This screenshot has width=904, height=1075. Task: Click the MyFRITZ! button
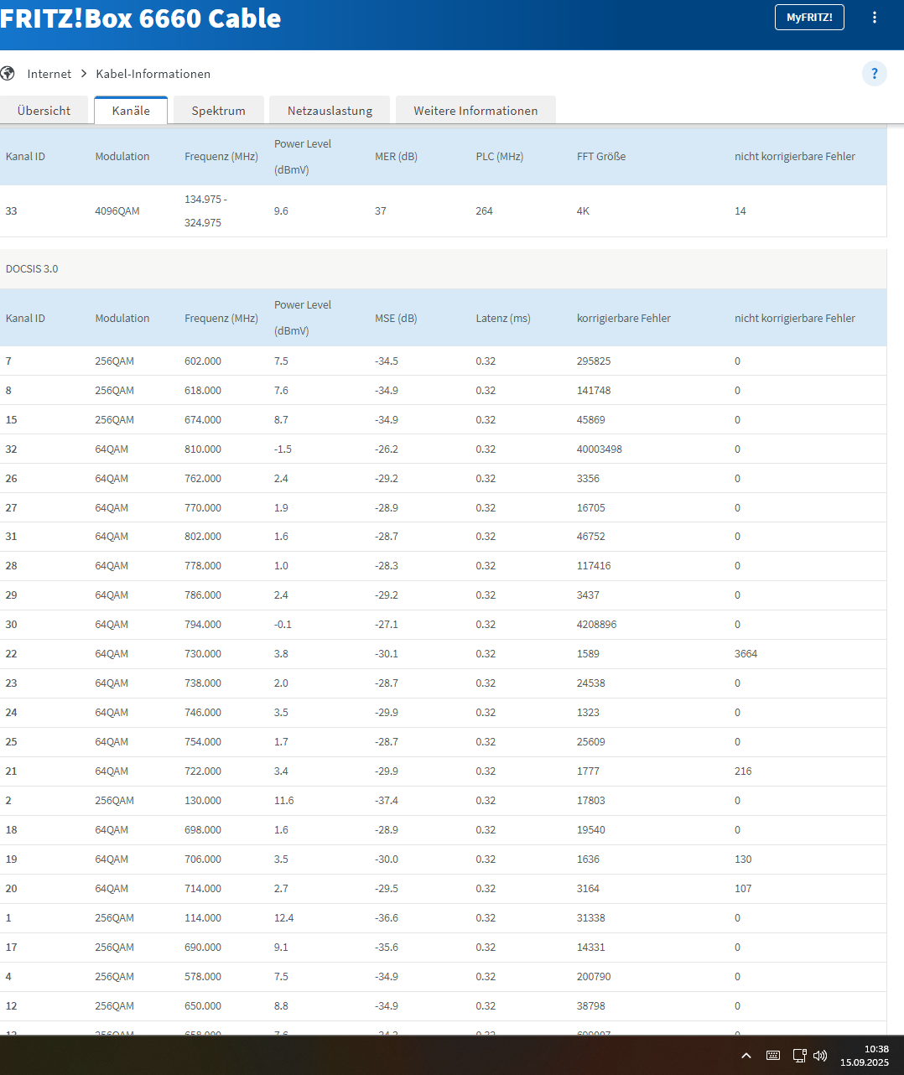[x=809, y=18]
